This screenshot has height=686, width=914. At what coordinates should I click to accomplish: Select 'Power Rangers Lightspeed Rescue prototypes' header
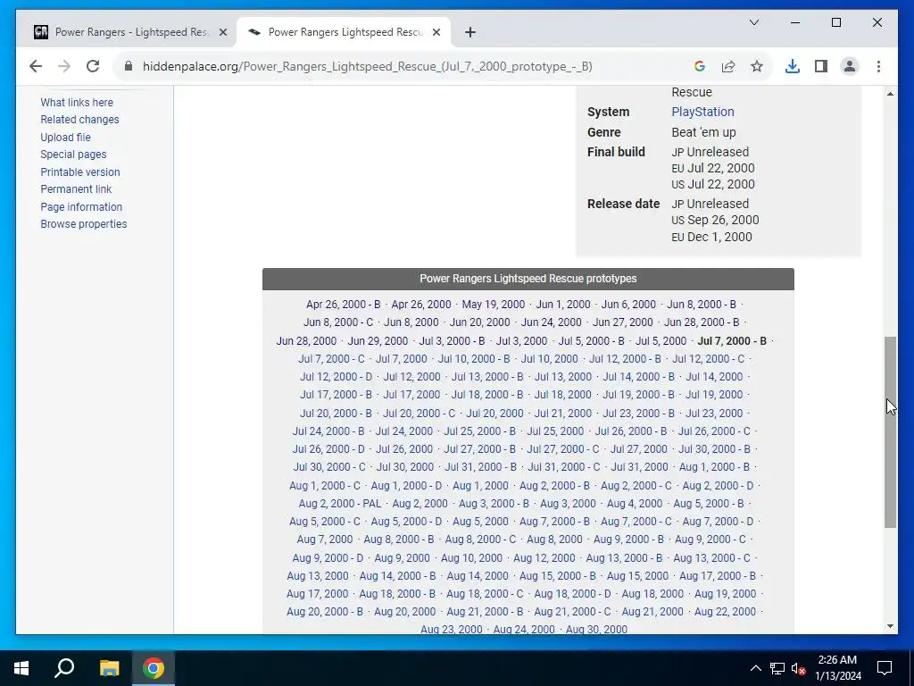[x=528, y=279]
